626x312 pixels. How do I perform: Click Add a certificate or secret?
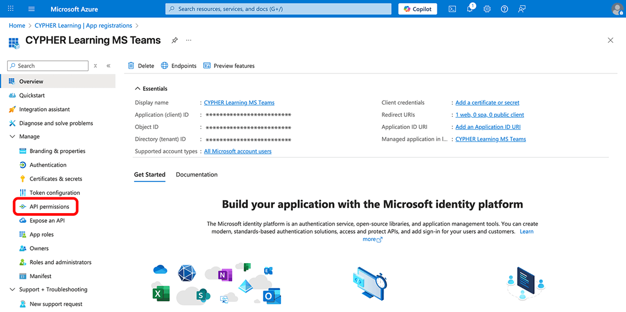[x=487, y=103]
